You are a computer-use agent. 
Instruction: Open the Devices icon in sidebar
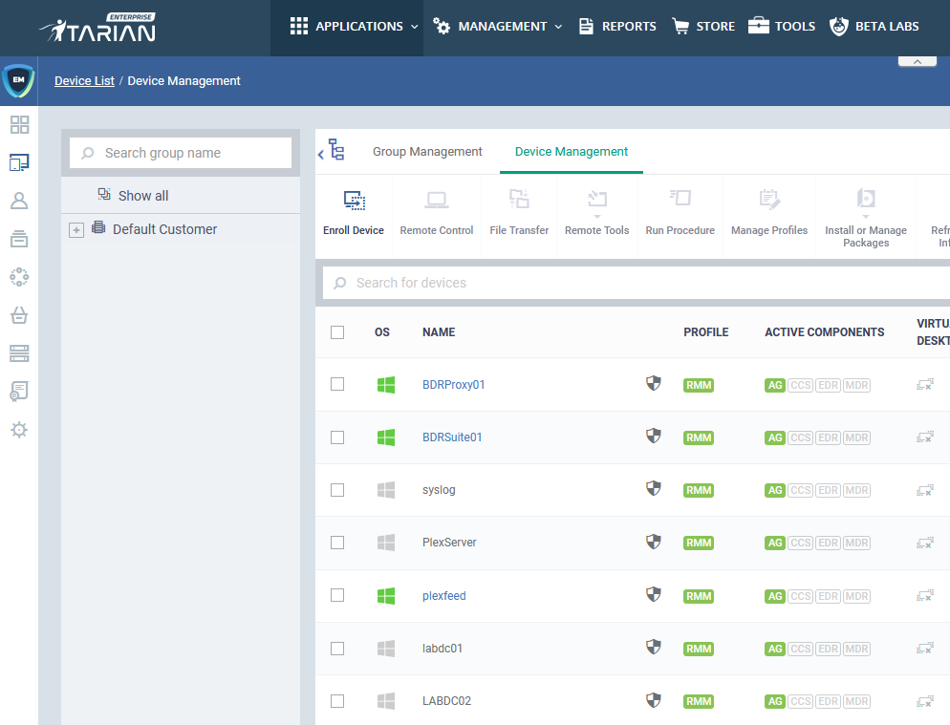point(19,162)
